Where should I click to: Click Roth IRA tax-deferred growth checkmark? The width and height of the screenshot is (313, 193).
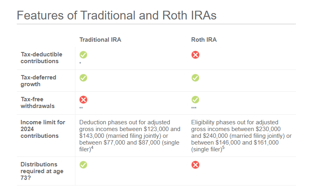click(195, 77)
